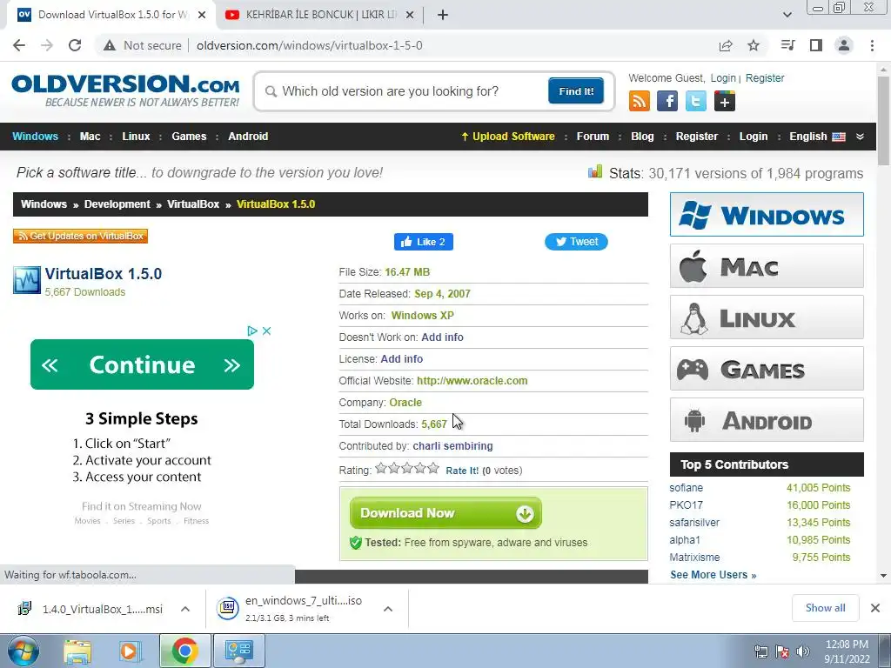Open the Android platform banner in sidebar
891x668 pixels.
[x=767, y=420]
